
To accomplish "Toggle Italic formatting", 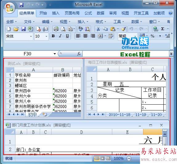I will click(x=60, y=36).
